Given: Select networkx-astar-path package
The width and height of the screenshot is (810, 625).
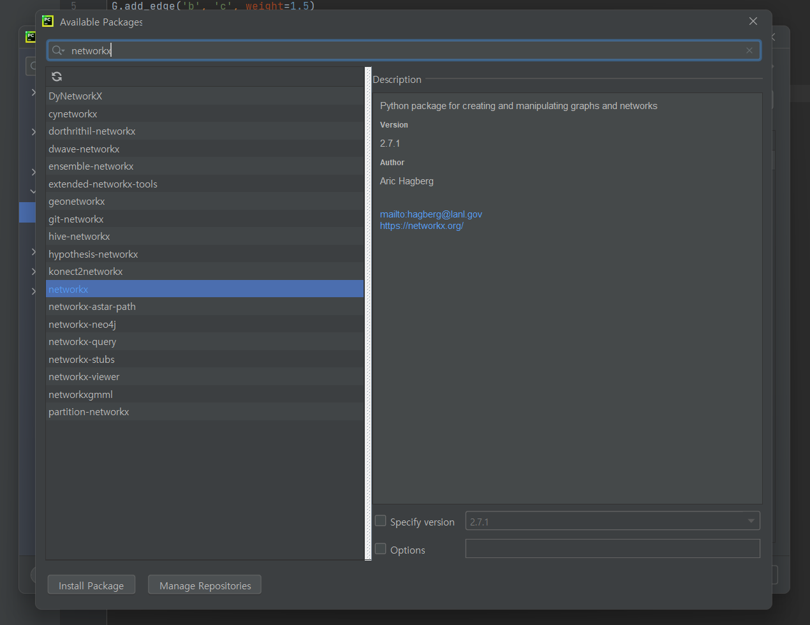Looking at the screenshot, I should coord(205,307).
